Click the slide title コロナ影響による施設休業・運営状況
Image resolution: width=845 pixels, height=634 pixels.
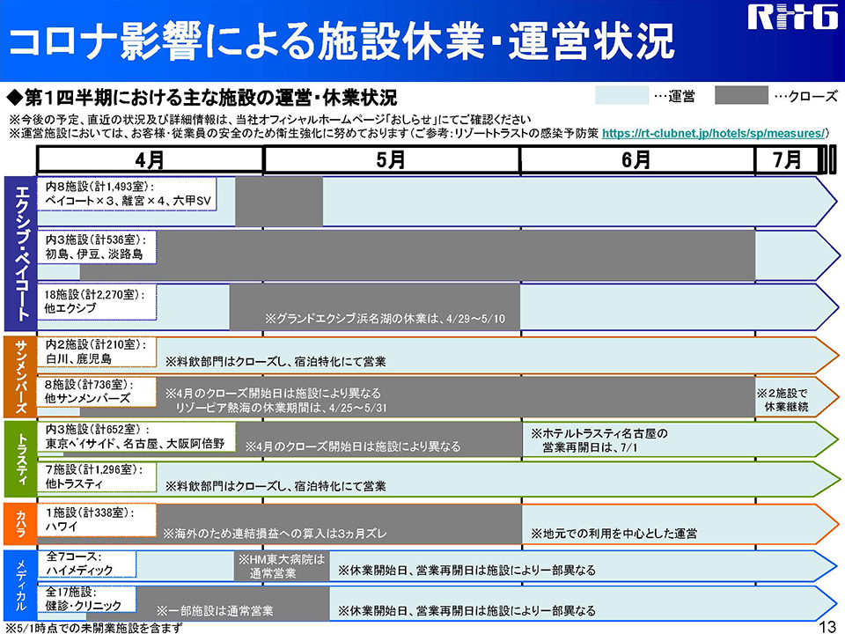point(342,41)
